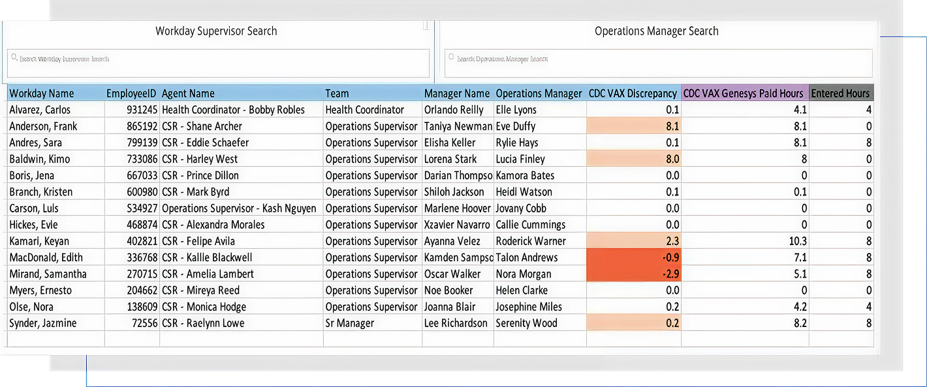Image resolution: width=927 pixels, height=387 pixels.
Task: Click operations manager Talon Andrews
Action: [540, 257]
